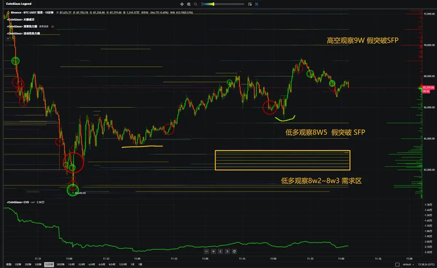Viewport: 437px width, 268px height.
Task: Click the 11-25 date axis label
Action: point(310,259)
